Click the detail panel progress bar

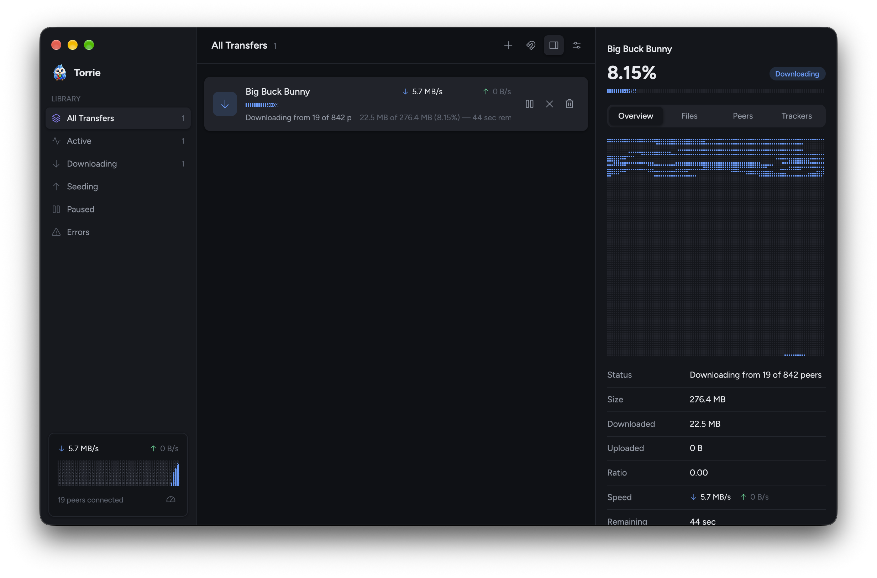715,91
